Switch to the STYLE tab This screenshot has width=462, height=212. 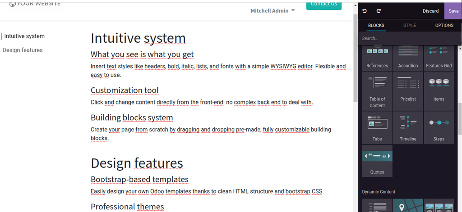(410, 26)
